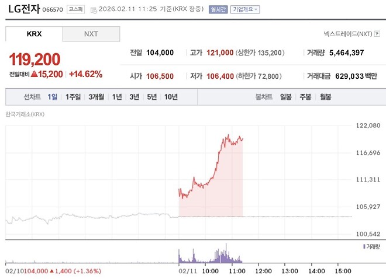Open the 월봉 monthly candle chart
Viewport: 386px width, 279px height.
pyautogui.click(x=325, y=97)
